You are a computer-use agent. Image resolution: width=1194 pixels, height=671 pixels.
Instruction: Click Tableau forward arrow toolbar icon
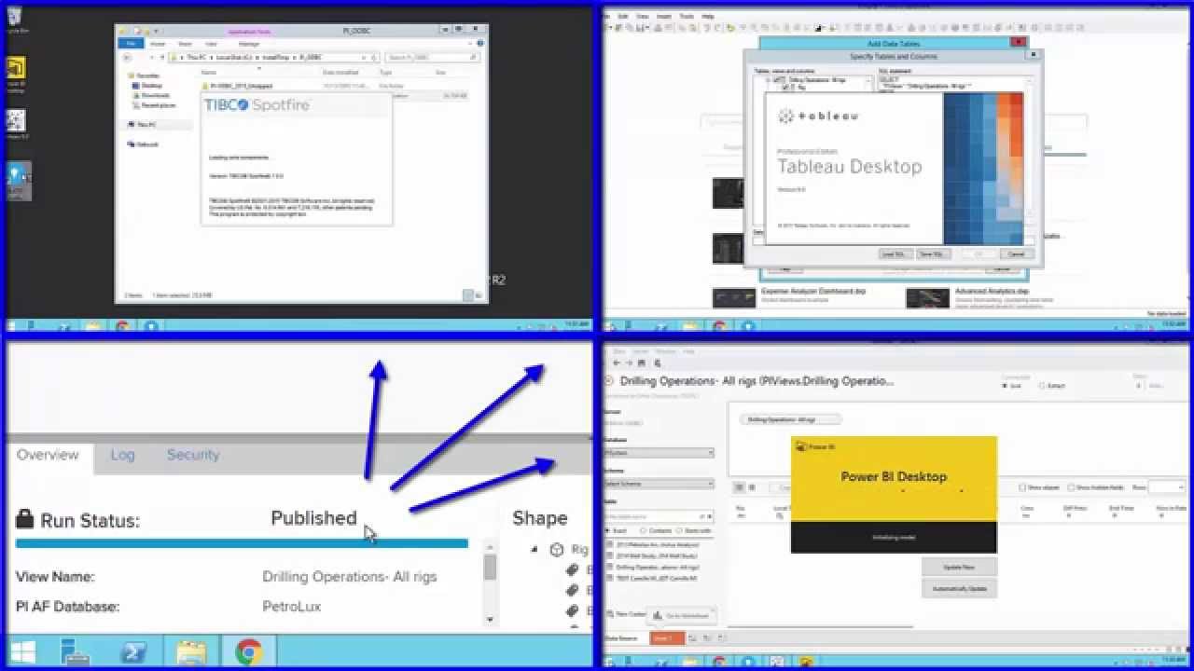click(x=630, y=363)
